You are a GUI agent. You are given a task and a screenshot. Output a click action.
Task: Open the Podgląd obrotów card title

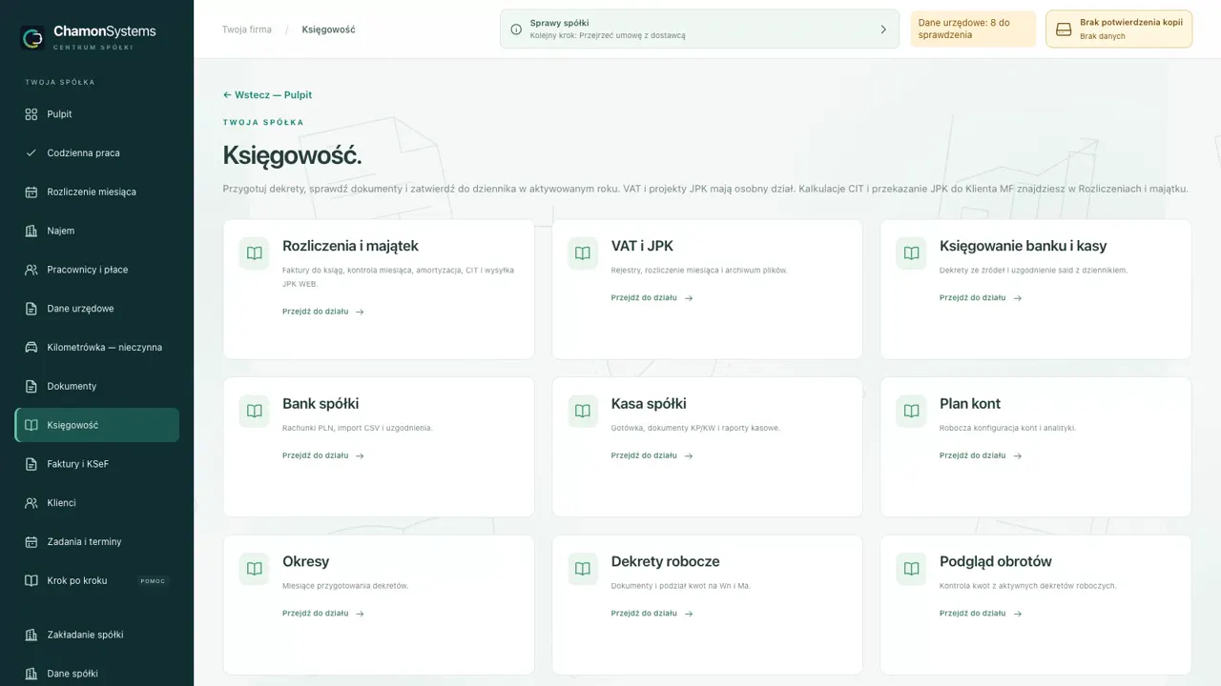pos(996,561)
